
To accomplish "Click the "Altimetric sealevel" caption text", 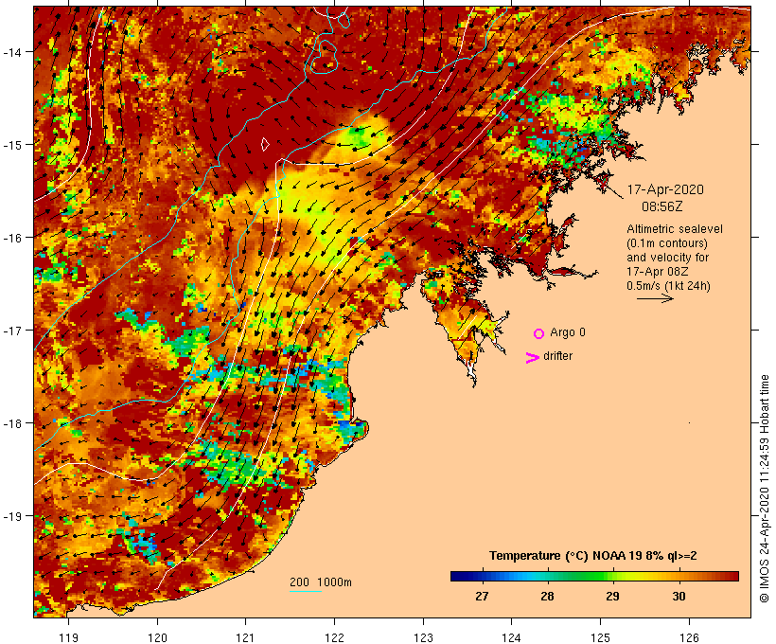I will [675, 229].
